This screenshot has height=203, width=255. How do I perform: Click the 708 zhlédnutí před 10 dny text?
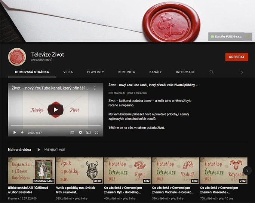[216, 199]
